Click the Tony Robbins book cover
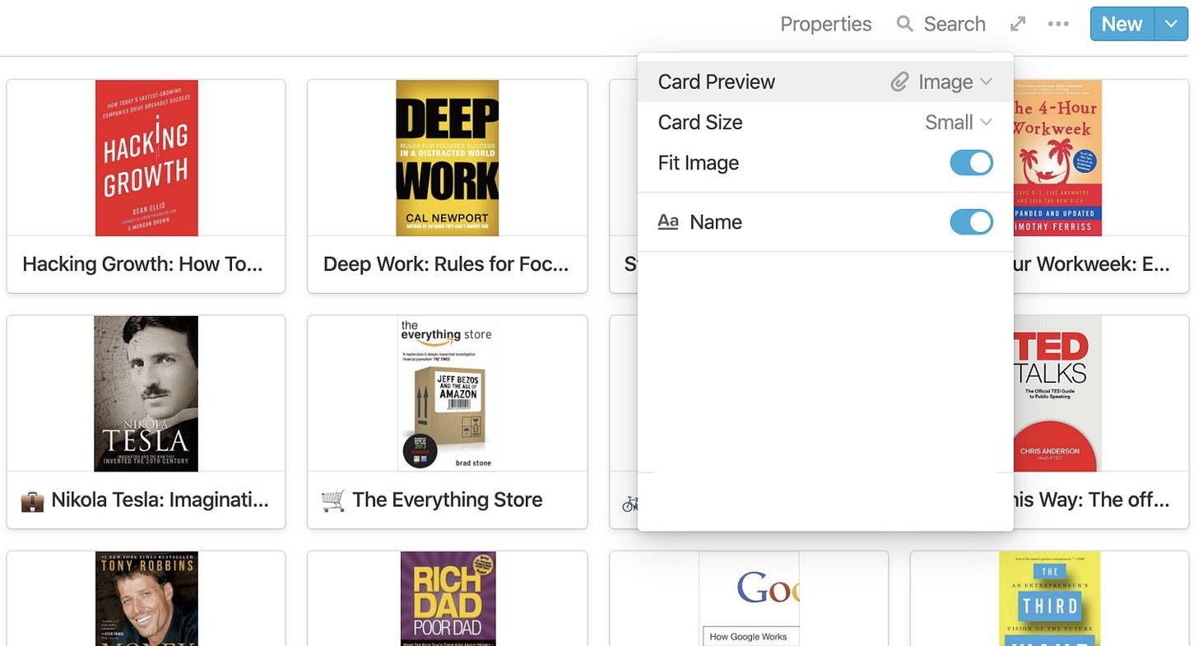Viewport: 1198px width, 646px height. 146,599
